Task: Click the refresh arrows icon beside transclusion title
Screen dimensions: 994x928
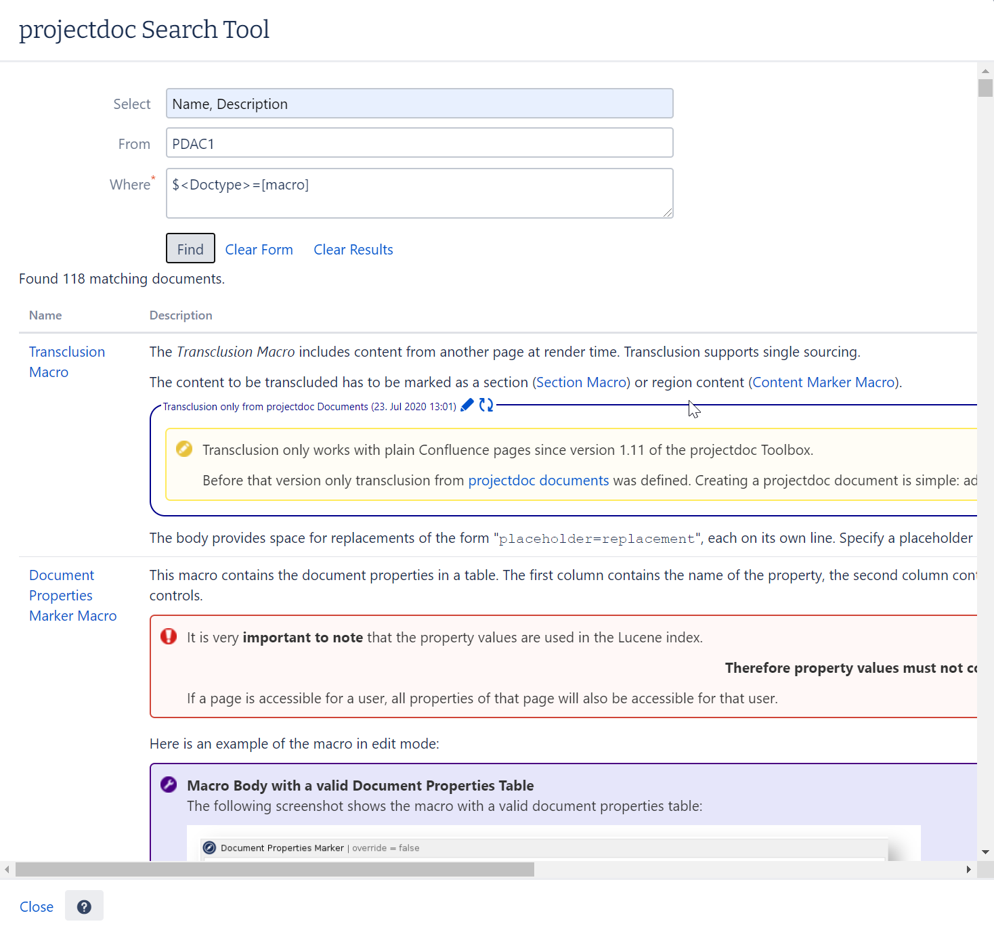Action: [x=486, y=405]
